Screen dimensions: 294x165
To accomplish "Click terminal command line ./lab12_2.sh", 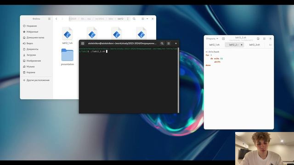I will (98, 51).
